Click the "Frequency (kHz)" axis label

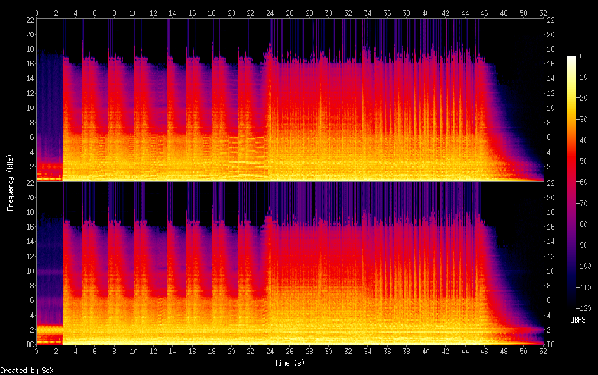[x=10, y=182]
